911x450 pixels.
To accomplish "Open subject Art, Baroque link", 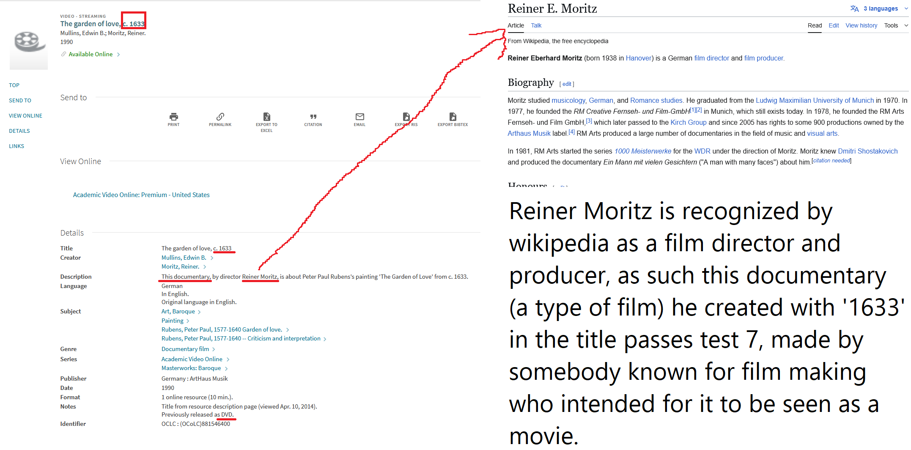I will tap(178, 311).
